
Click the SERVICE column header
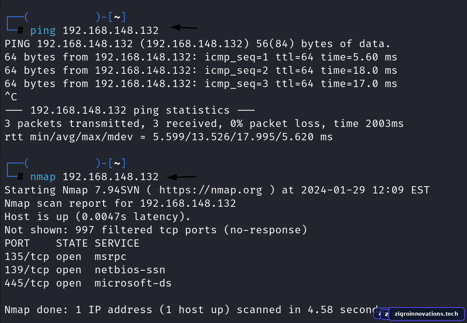(117, 243)
